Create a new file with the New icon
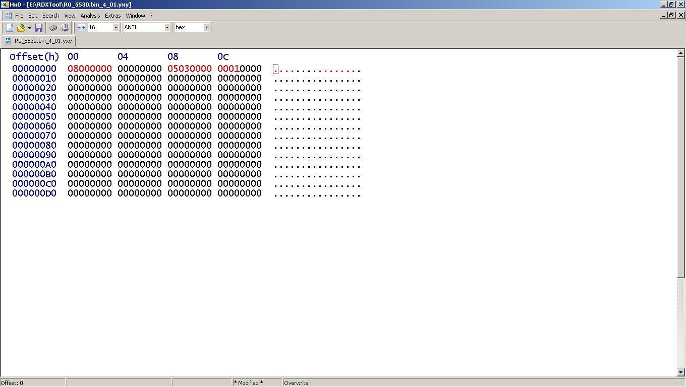The width and height of the screenshot is (686, 387). coord(10,28)
